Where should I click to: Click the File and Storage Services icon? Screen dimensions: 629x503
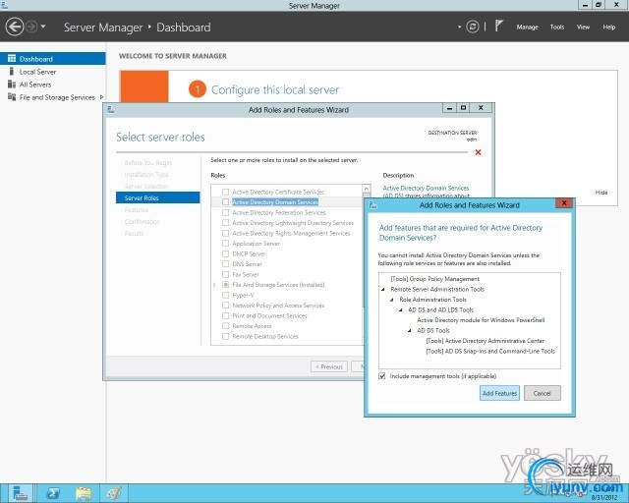[12, 97]
